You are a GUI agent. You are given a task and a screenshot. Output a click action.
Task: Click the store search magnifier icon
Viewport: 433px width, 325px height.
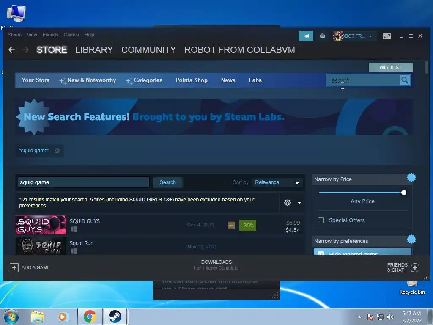pyautogui.click(x=405, y=80)
